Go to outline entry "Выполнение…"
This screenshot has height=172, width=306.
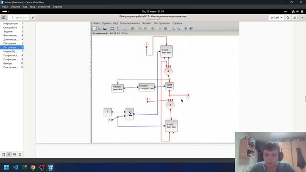point(11,35)
